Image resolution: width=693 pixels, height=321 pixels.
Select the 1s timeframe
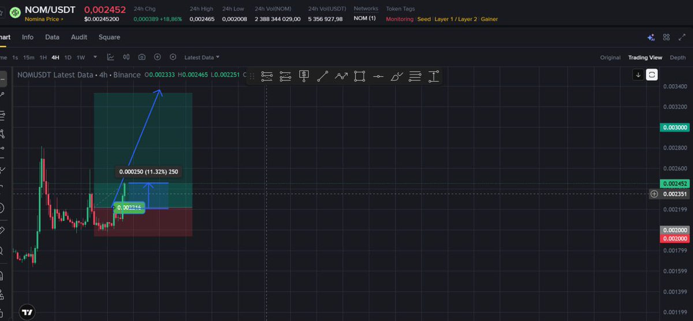click(16, 58)
